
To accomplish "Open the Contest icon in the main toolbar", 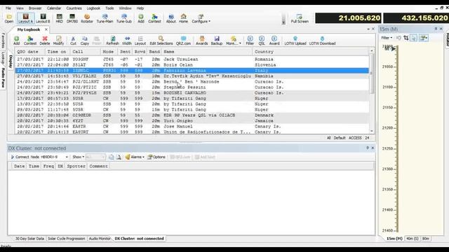I will click(154, 19).
